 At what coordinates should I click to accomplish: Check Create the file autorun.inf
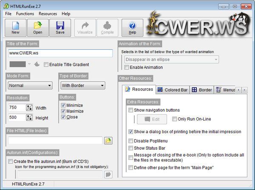(x=10, y=161)
